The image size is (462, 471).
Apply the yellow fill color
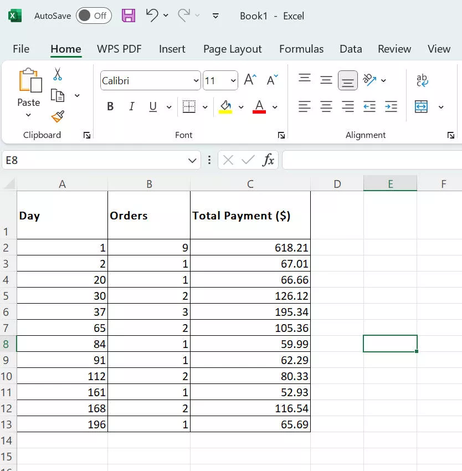pos(225,106)
